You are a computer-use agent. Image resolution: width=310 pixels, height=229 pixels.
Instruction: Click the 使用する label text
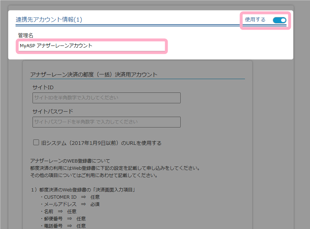pyautogui.click(x=255, y=20)
